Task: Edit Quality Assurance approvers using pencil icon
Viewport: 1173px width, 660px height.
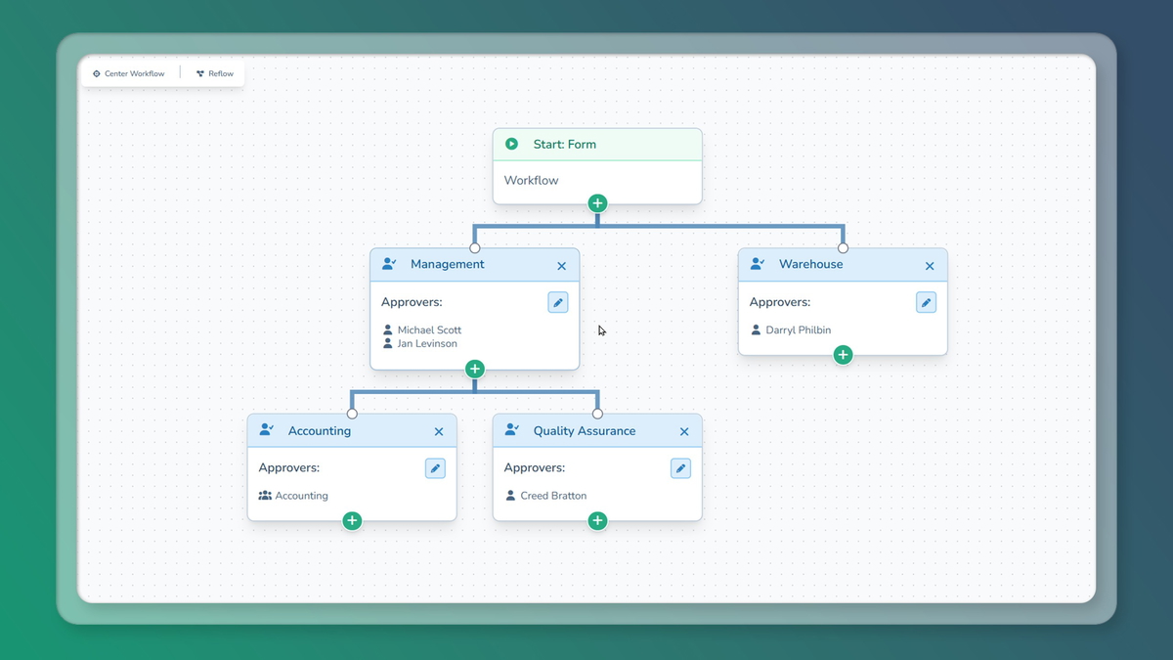Action: 680,468
